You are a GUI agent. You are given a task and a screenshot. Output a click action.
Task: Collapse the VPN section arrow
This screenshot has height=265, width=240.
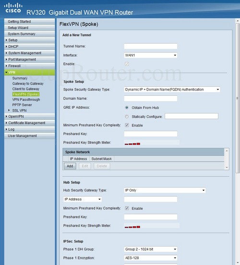(x=6, y=72)
